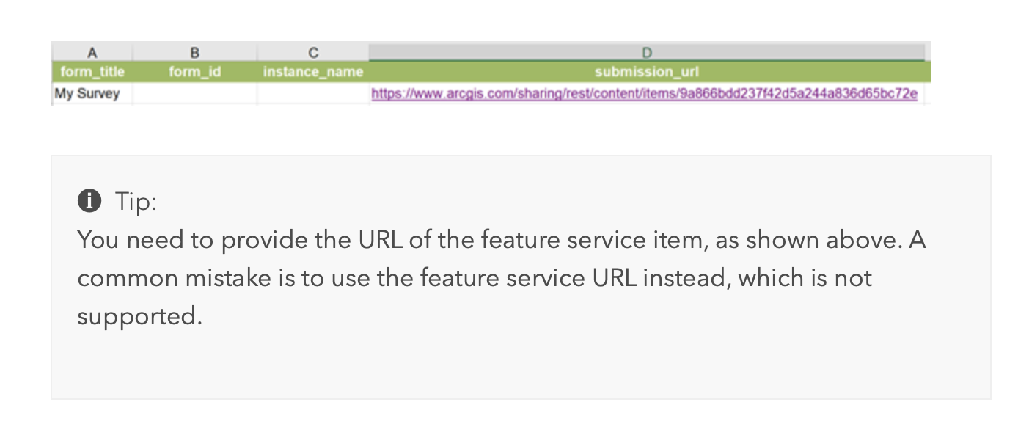
Task: Click the submission_url header cell
Action: [647, 72]
